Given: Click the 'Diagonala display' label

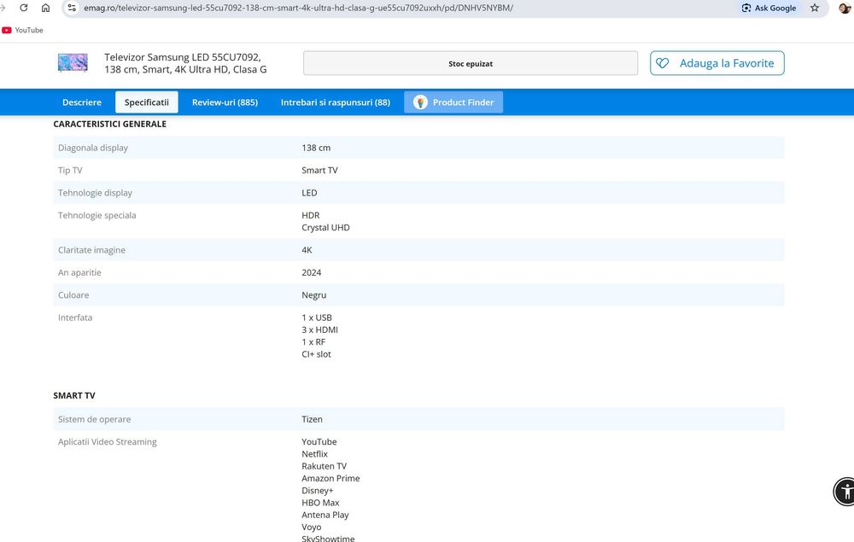Looking at the screenshot, I should coord(93,148).
